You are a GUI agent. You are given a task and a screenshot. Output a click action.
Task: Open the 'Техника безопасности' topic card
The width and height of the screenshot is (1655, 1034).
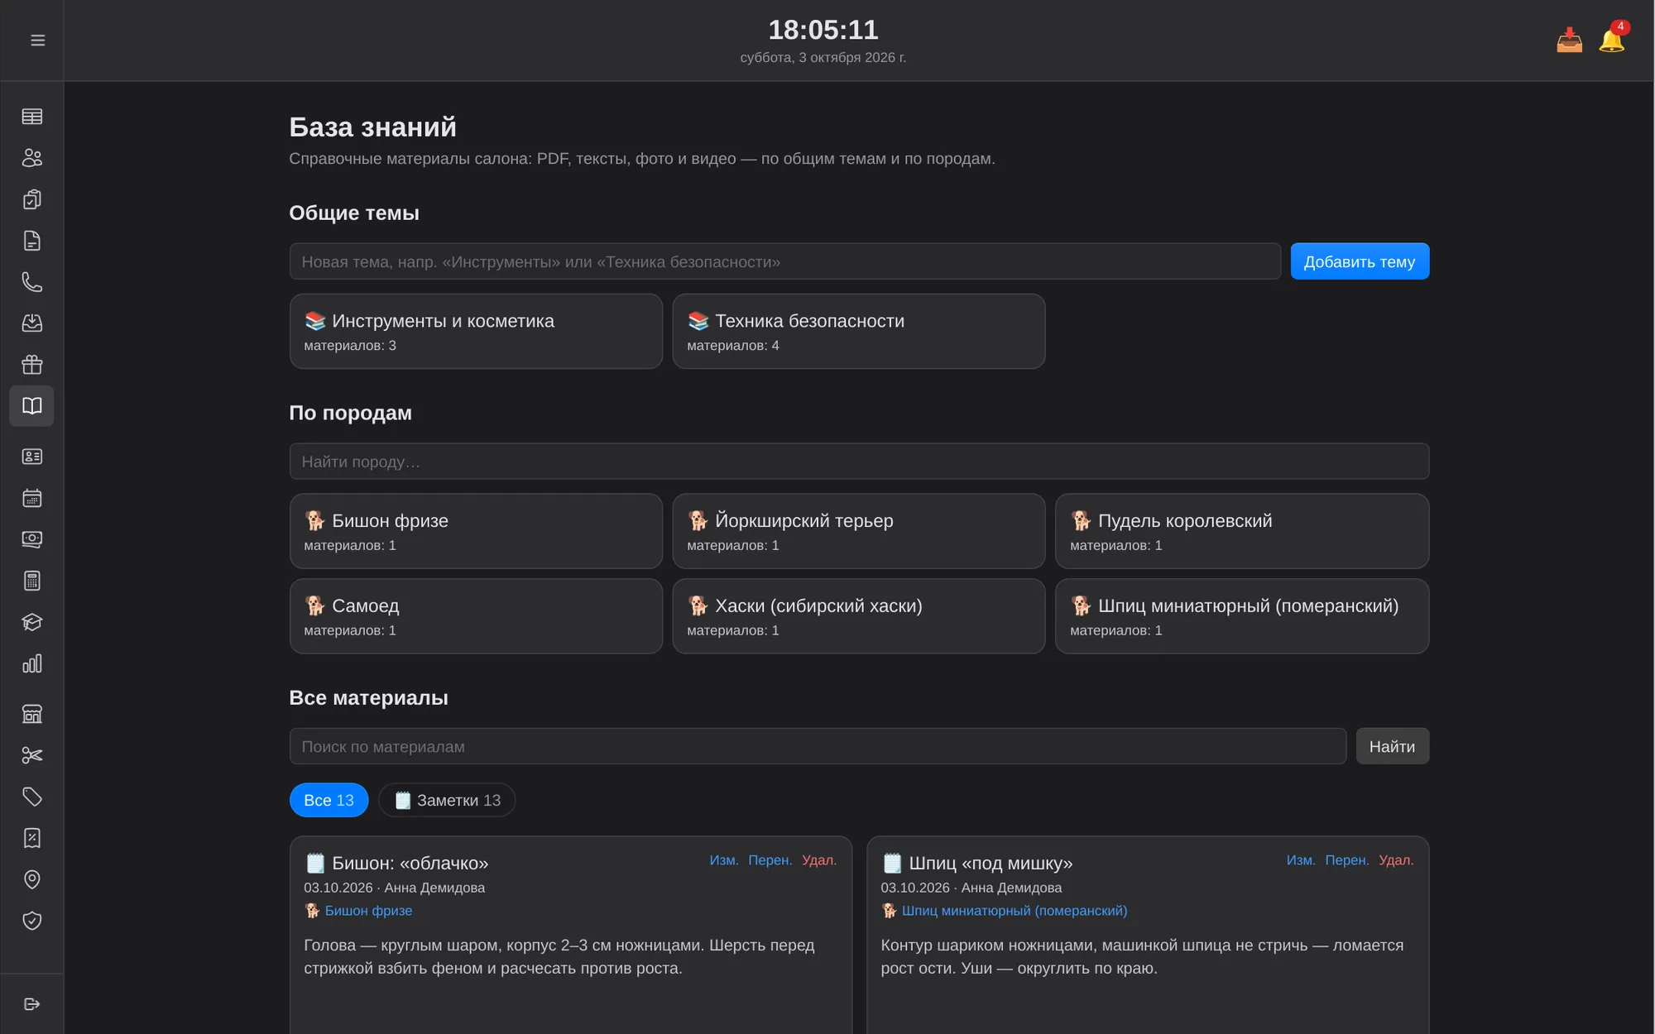point(859,332)
